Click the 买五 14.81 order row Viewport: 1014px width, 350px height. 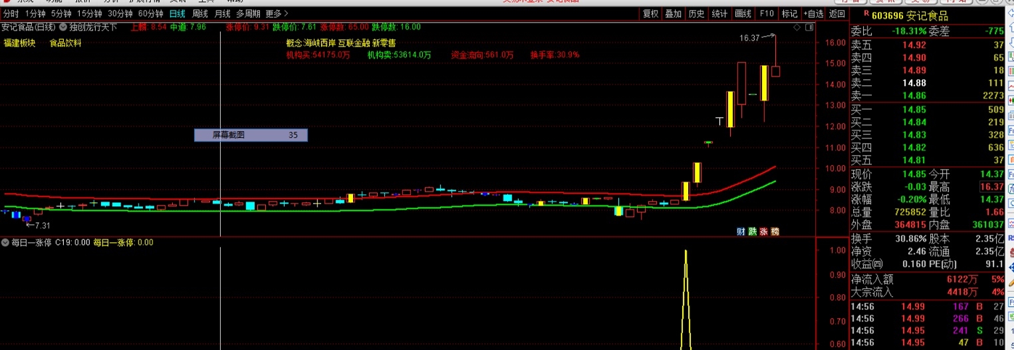(x=928, y=160)
